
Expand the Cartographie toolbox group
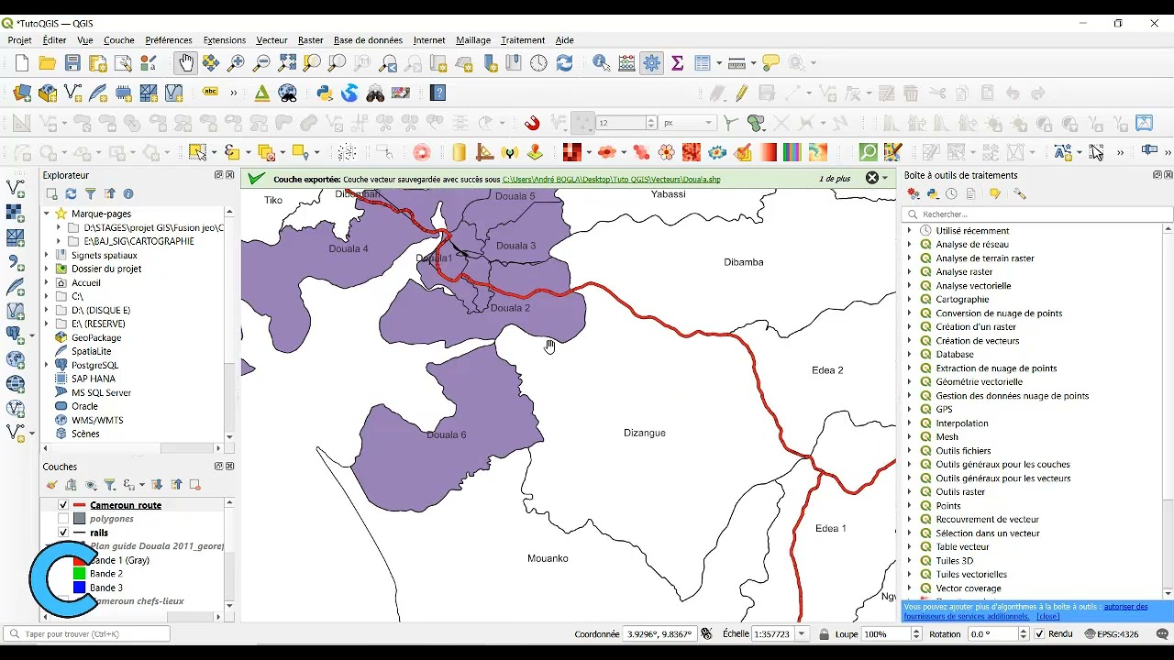(x=909, y=300)
